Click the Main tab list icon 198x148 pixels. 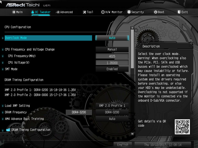point(14,12)
